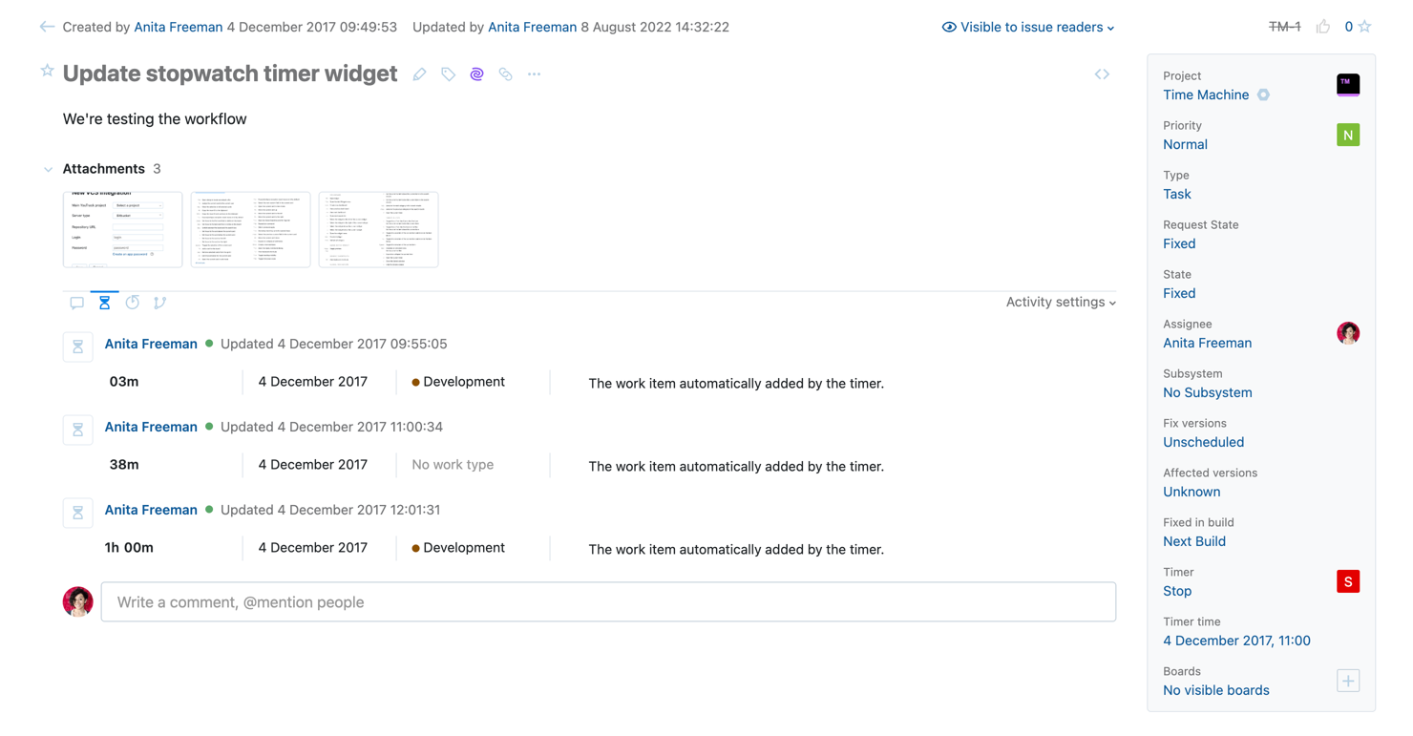Click the thumbs-up vote icon

pos(1322,27)
